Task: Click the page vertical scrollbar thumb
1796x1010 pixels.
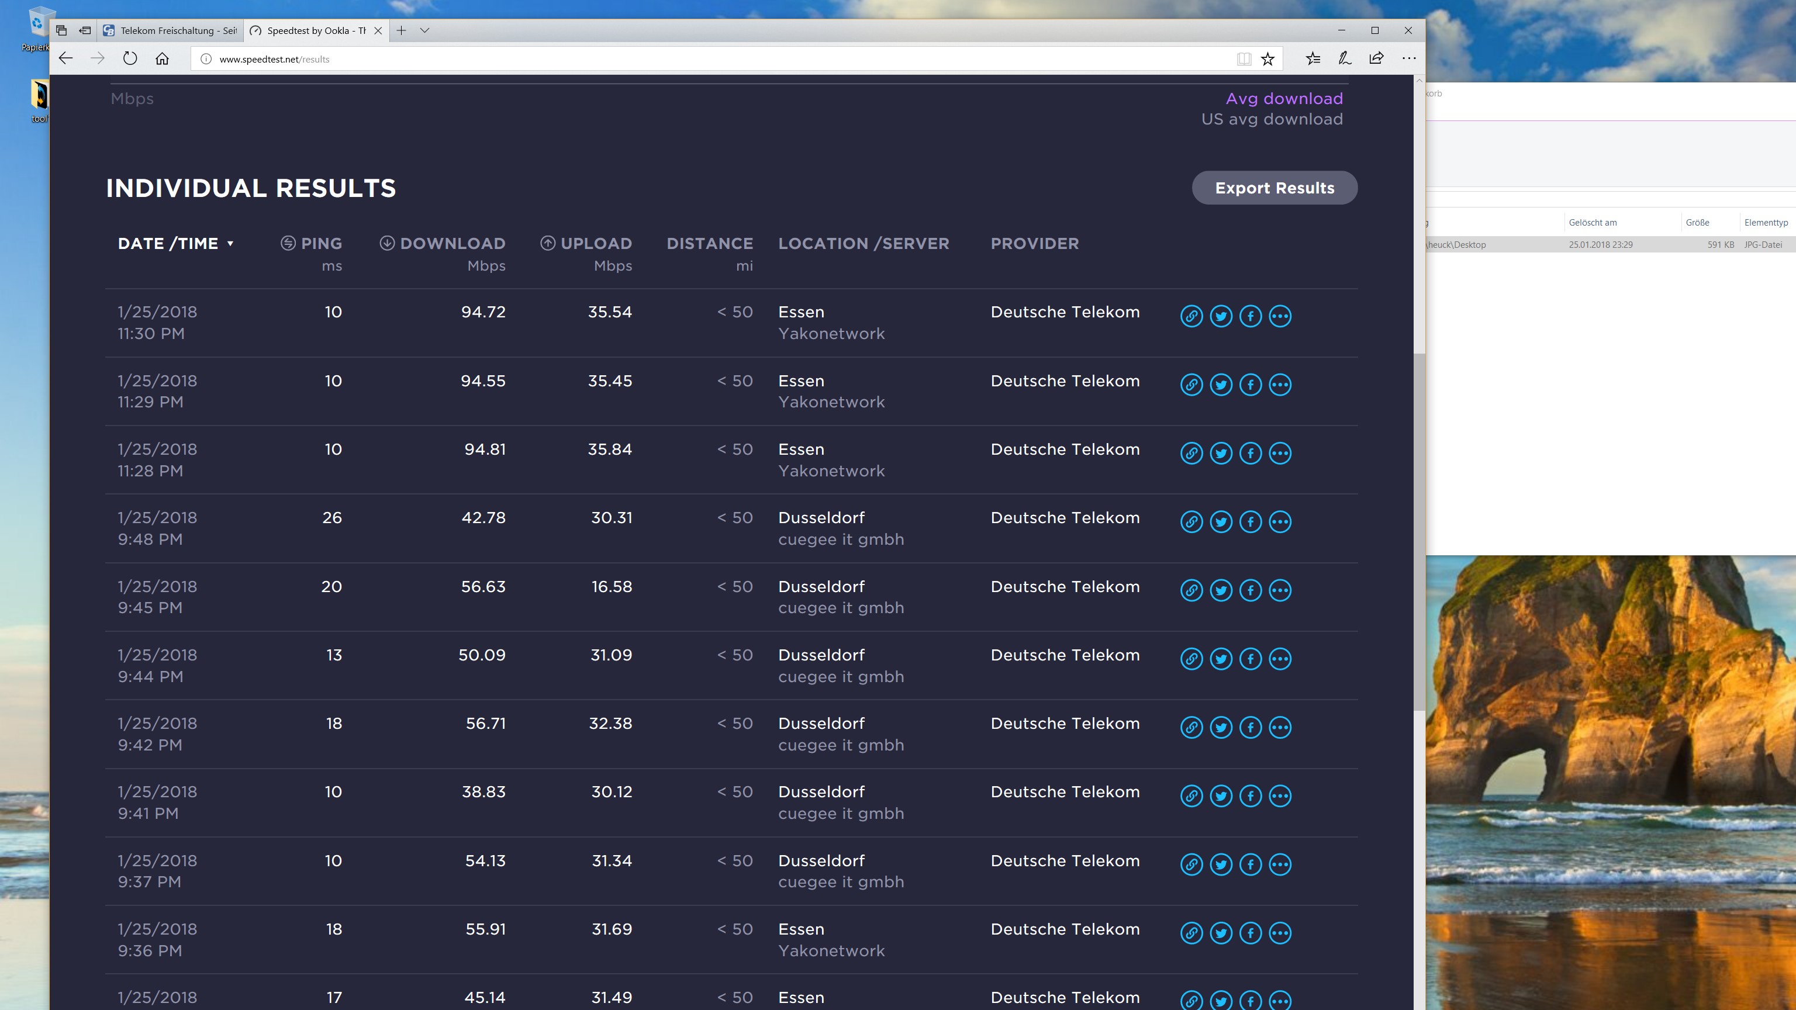Action: pos(1419,532)
